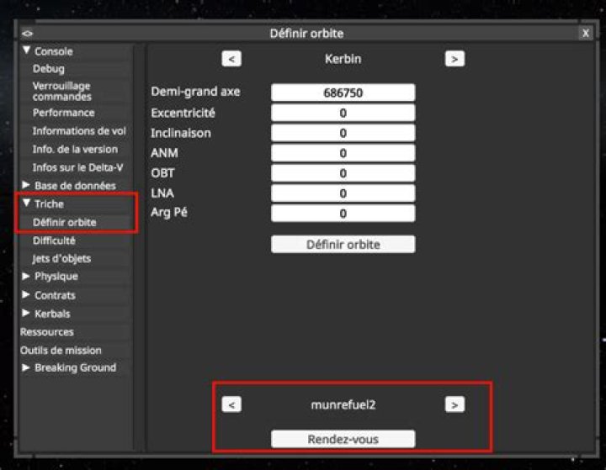606x470 pixels.
Task: Open the Ressources entry
Action: tap(47, 332)
